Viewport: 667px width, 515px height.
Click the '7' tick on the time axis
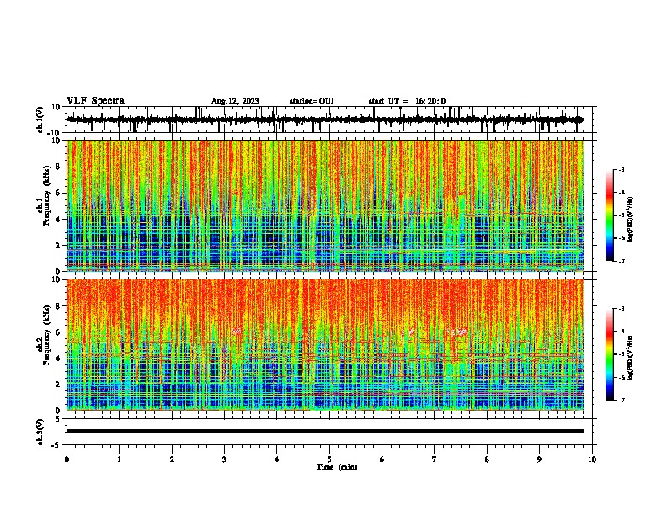[435, 459]
